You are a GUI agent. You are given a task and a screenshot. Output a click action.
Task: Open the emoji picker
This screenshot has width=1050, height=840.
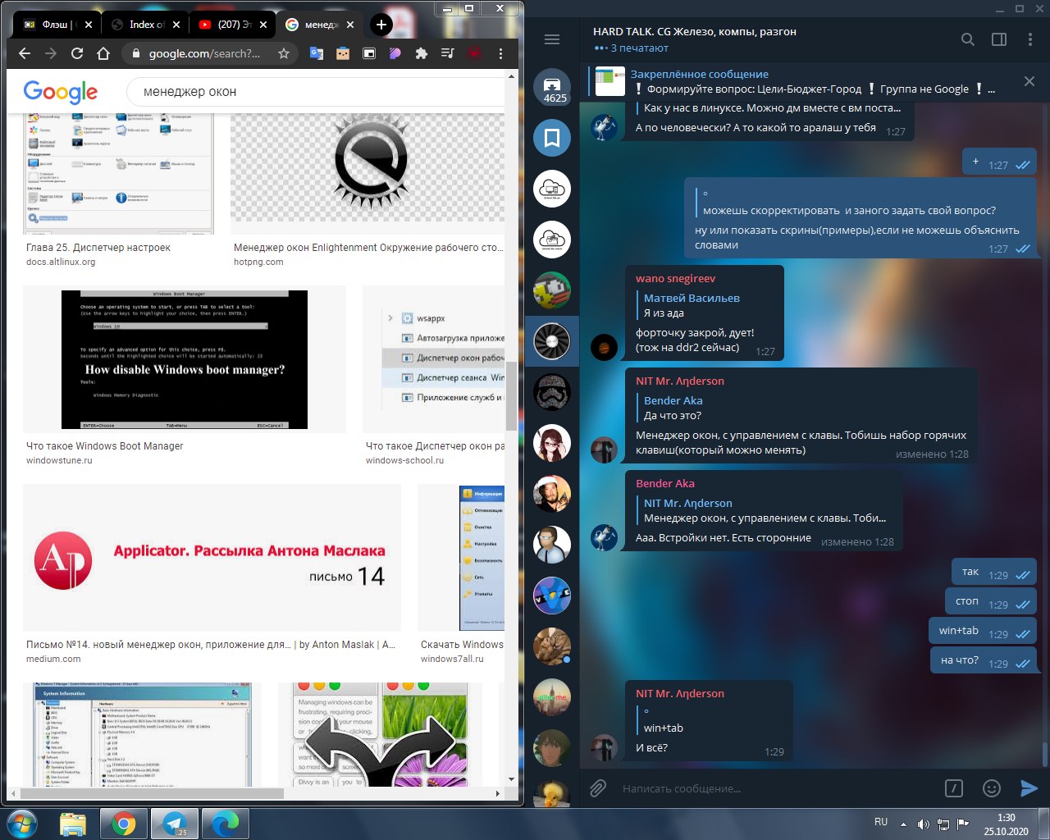point(992,788)
